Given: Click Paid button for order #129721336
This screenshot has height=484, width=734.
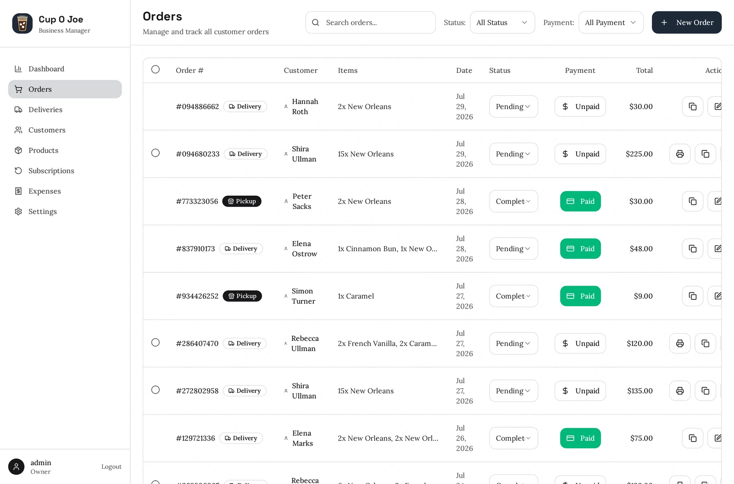Looking at the screenshot, I should tap(580, 438).
